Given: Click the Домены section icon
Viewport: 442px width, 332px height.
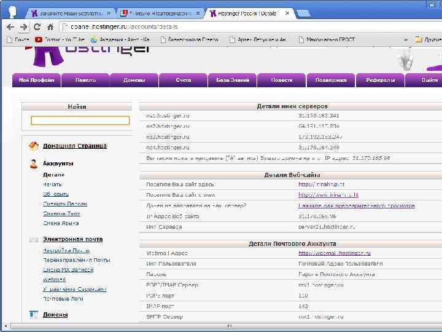Looking at the screenshot, I should (x=34, y=315).
